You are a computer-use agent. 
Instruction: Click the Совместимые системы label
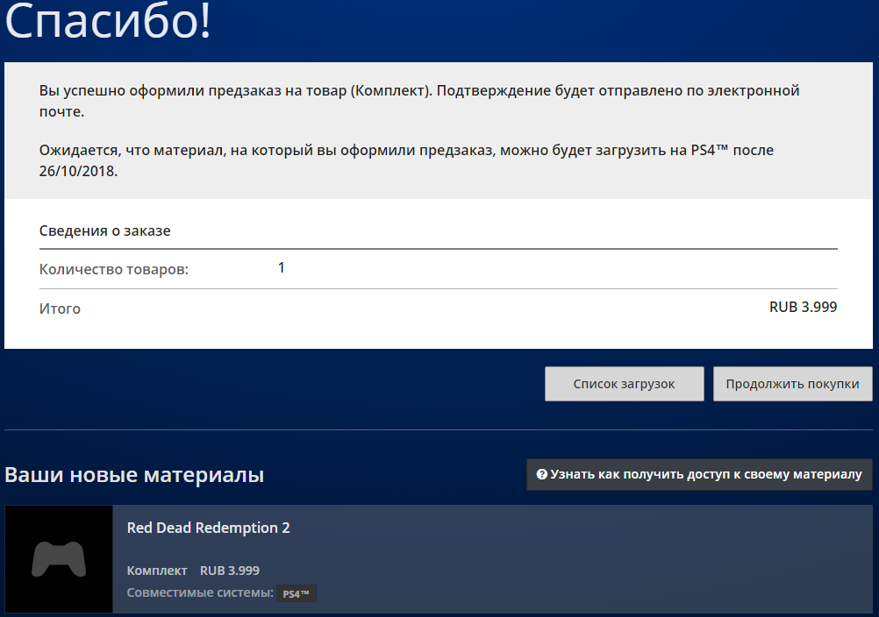pyautogui.click(x=200, y=593)
